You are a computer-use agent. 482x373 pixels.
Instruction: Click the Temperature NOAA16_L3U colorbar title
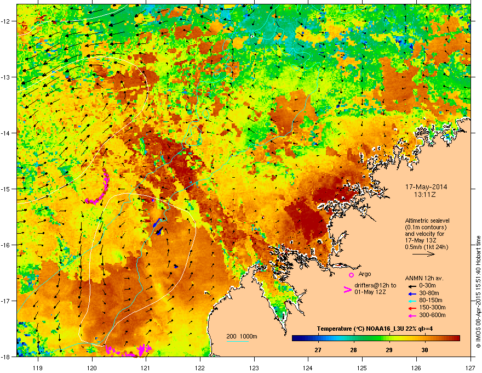(x=375, y=329)
